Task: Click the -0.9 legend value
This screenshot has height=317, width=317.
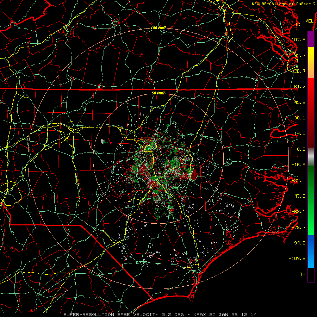Action: 300,149
